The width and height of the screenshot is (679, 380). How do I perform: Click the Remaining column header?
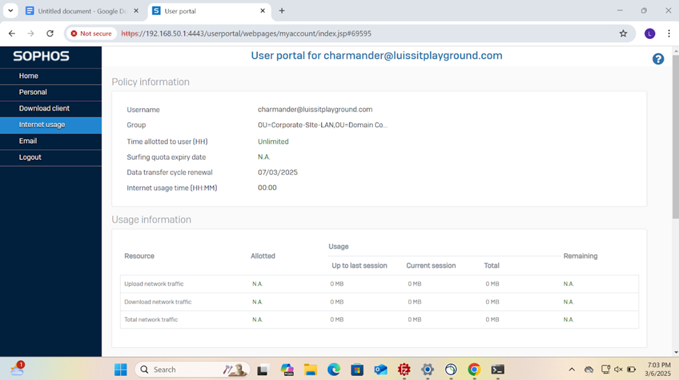pyautogui.click(x=580, y=256)
